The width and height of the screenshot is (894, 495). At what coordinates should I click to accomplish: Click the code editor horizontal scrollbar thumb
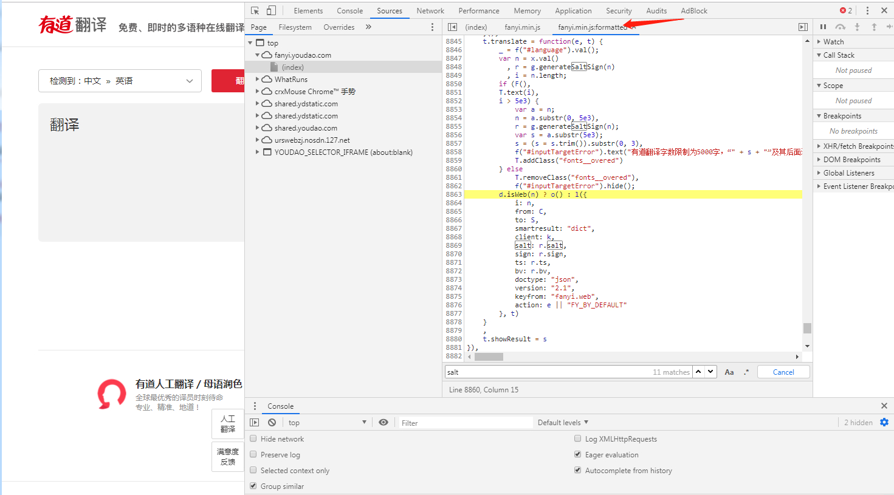click(489, 357)
